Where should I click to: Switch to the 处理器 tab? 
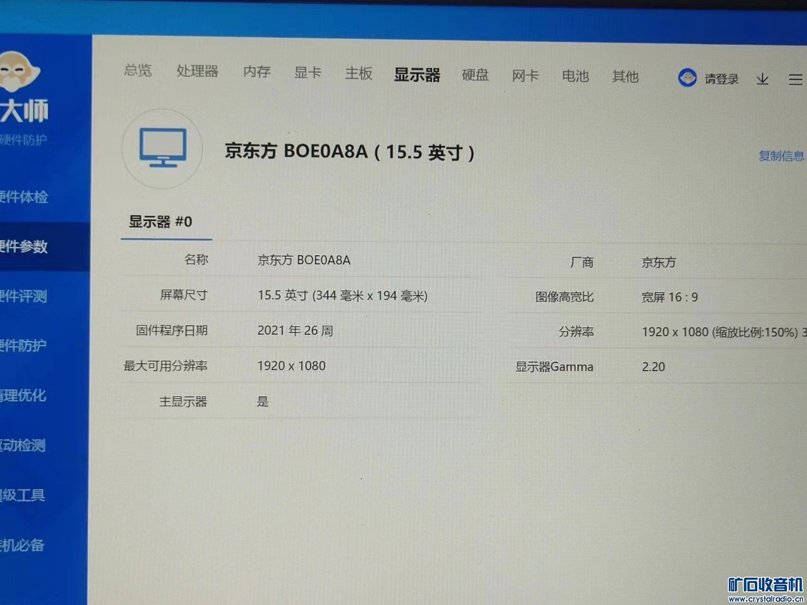197,71
